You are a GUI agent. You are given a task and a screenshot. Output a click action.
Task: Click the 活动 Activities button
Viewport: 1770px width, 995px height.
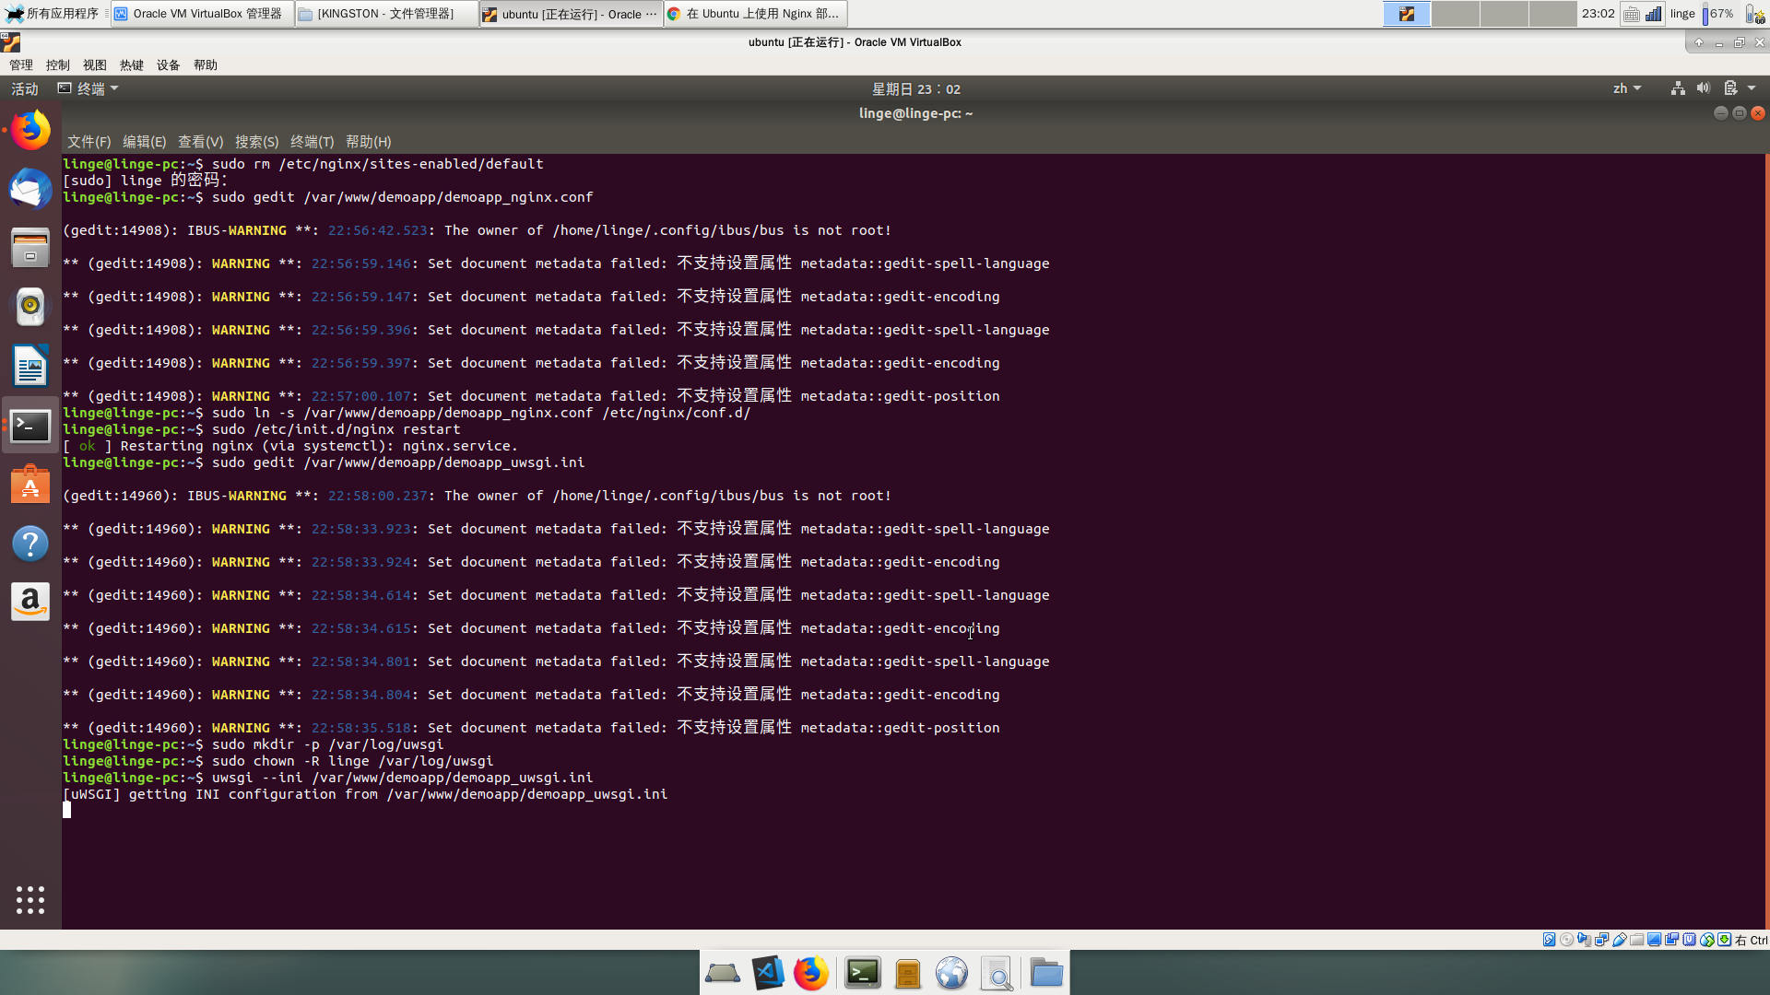(25, 88)
